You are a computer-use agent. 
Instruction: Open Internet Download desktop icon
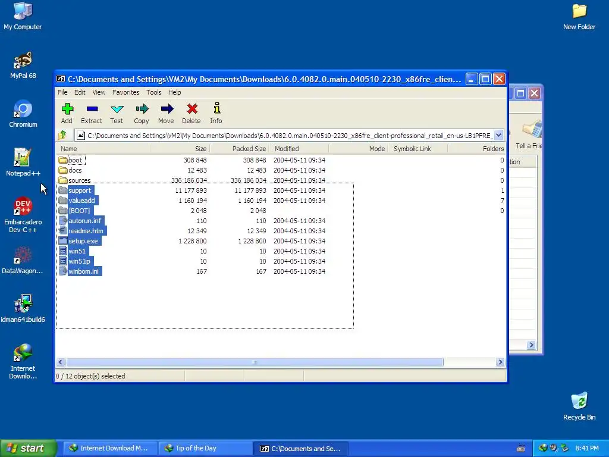pyautogui.click(x=23, y=361)
